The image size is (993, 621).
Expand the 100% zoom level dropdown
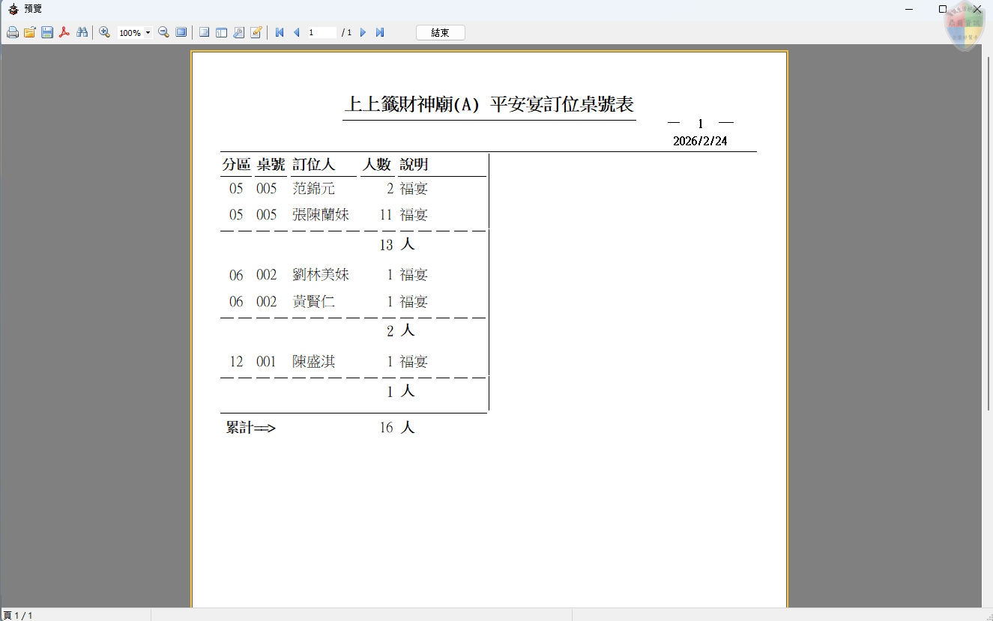pyautogui.click(x=148, y=33)
